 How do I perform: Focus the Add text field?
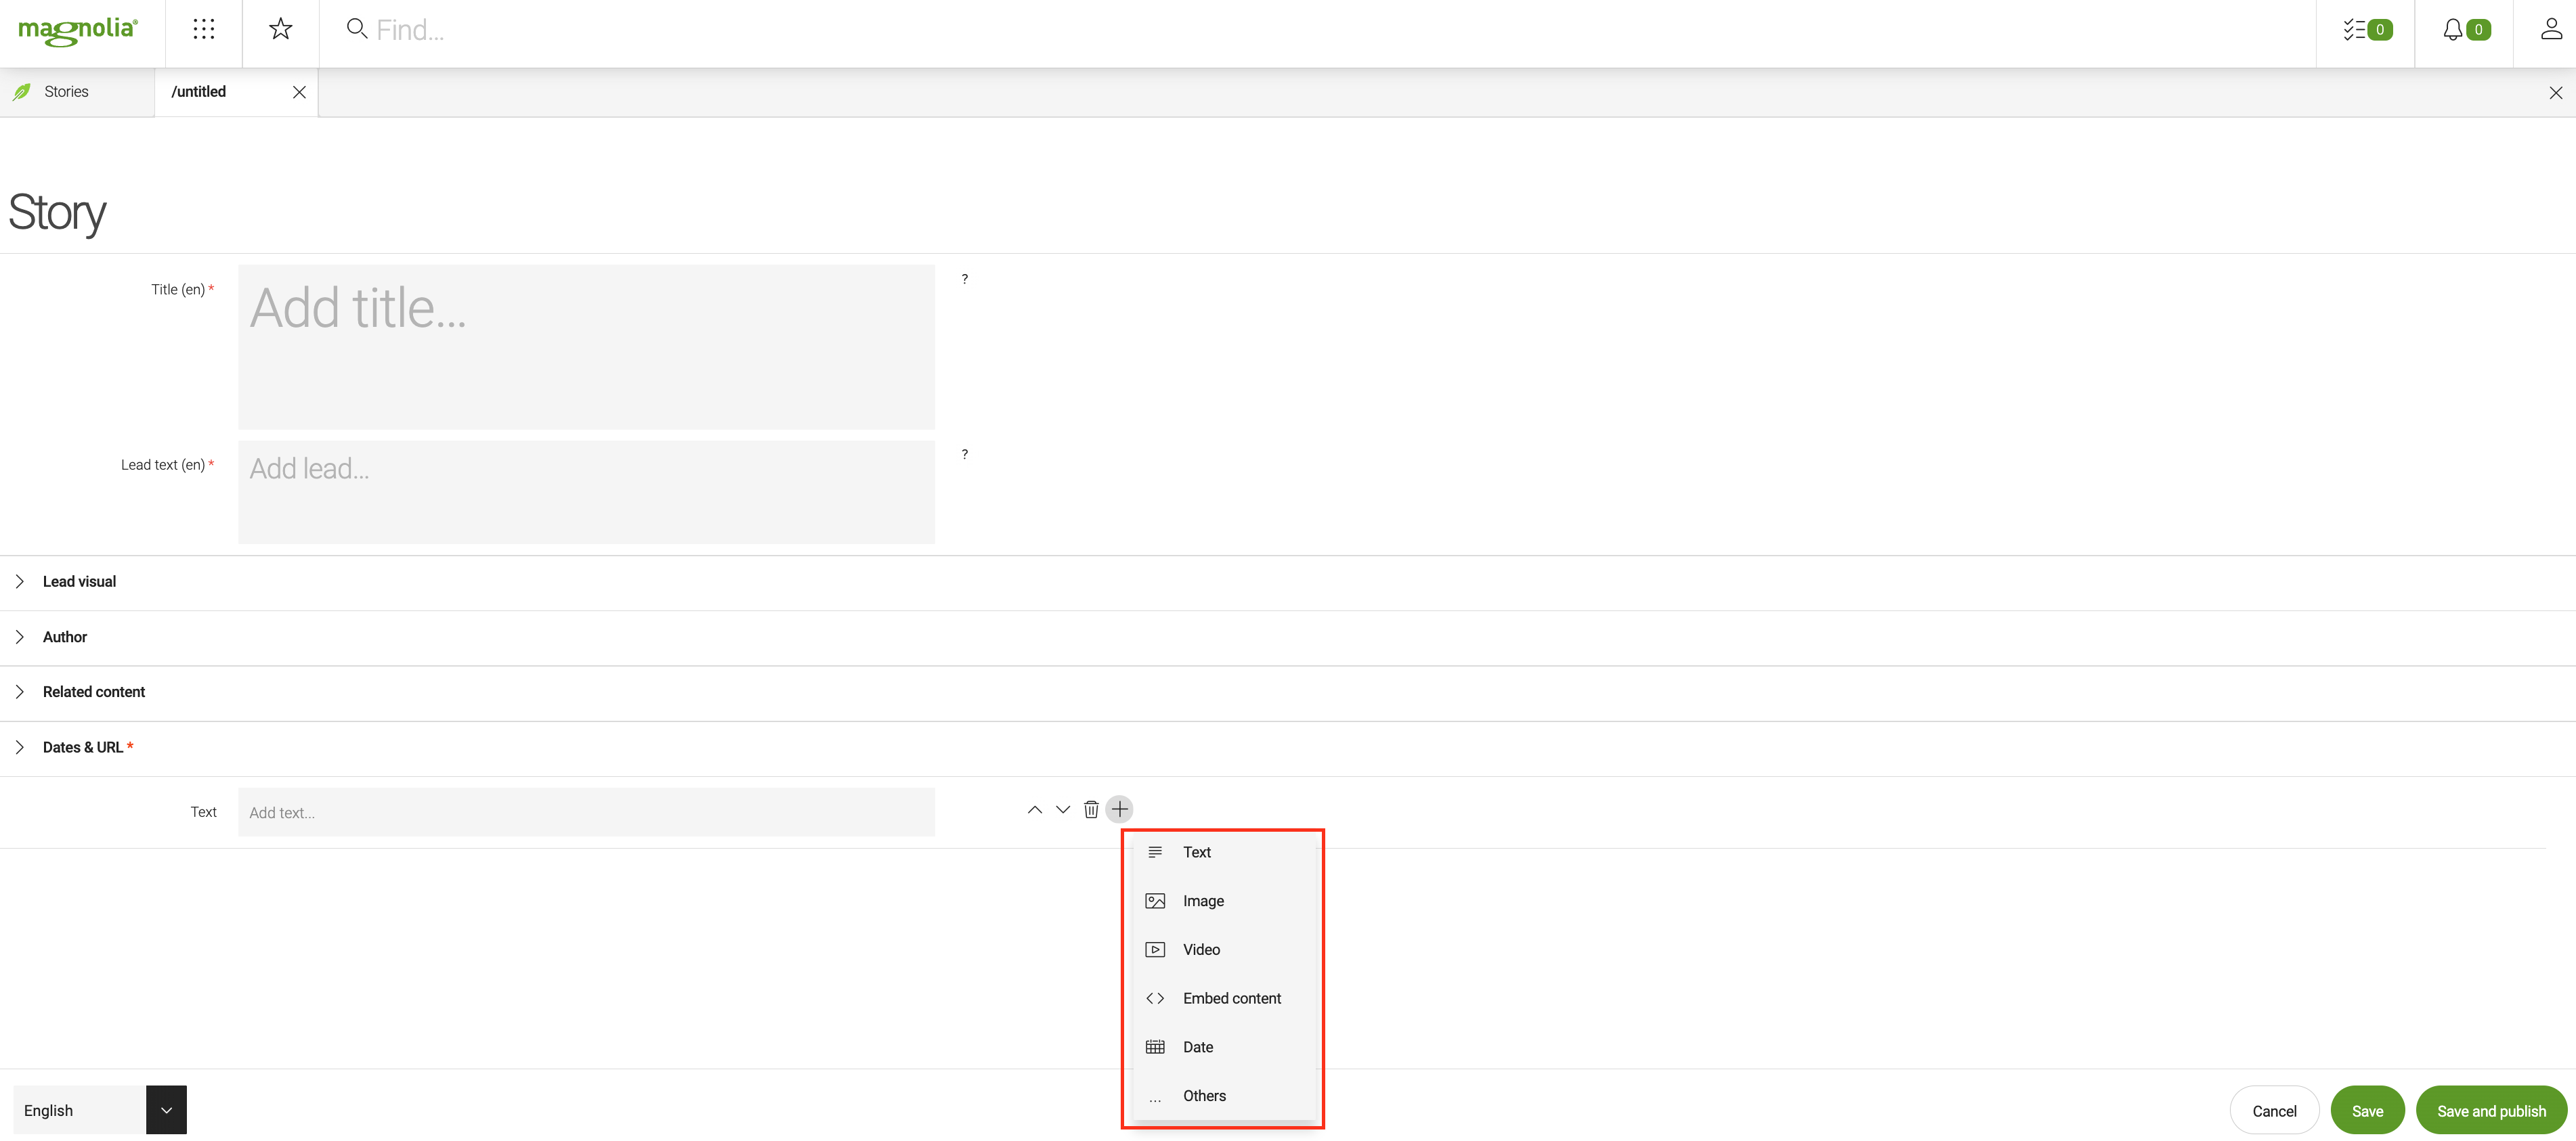[x=586, y=812]
